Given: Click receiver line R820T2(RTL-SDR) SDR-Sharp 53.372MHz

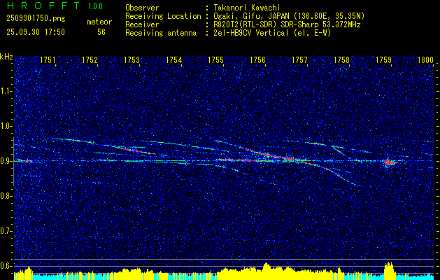Looking at the screenshot, I should click(x=287, y=24).
